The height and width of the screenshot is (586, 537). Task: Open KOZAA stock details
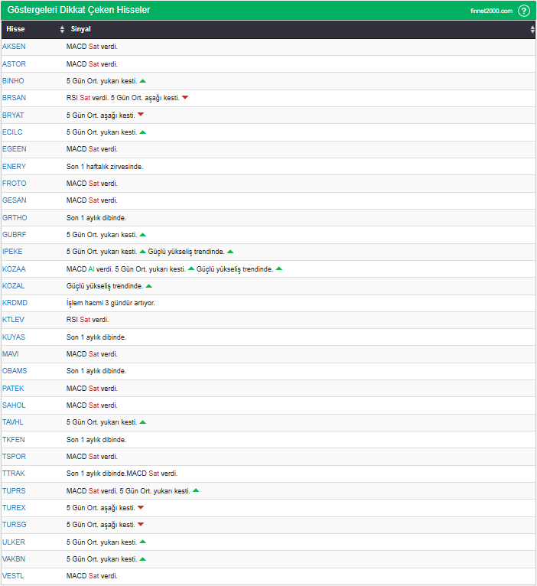(x=14, y=269)
